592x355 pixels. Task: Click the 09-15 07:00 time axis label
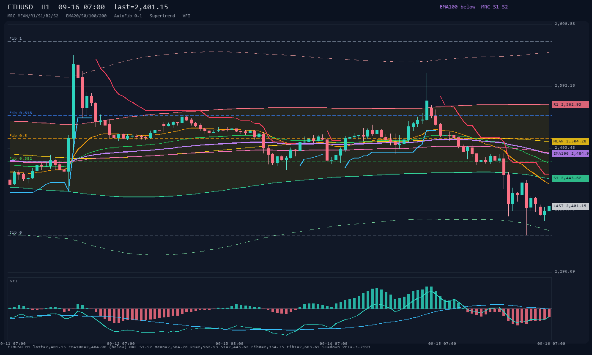[442, 344]
